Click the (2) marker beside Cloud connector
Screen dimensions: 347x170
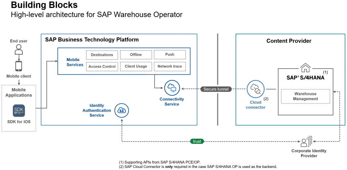click(266, 99)
